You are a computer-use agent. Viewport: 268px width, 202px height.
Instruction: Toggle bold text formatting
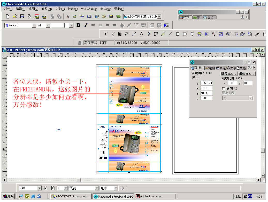click(x=78, y=25)
